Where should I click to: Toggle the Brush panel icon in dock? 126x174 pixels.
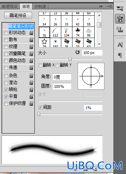pyautogui.click(x=120, y=19)
